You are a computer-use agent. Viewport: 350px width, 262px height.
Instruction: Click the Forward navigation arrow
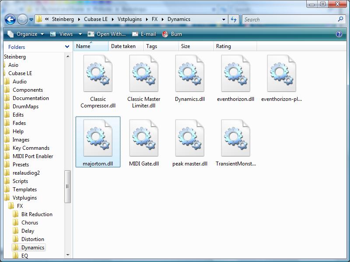pyautogui.click(x=22, y=19)
